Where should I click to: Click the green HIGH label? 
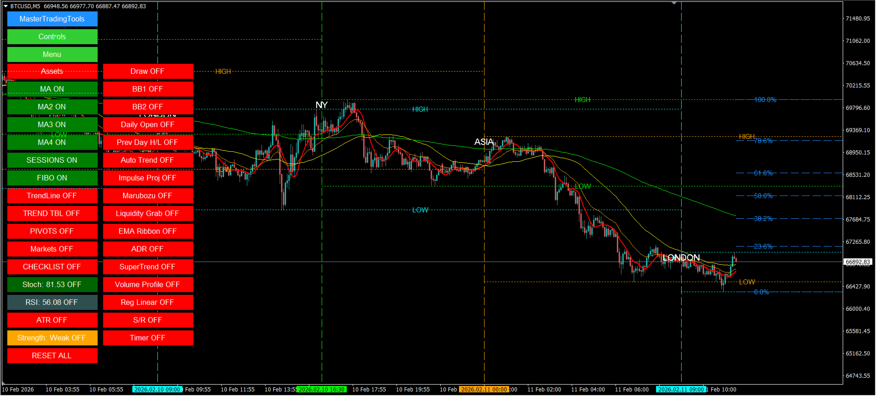[583, 100]
